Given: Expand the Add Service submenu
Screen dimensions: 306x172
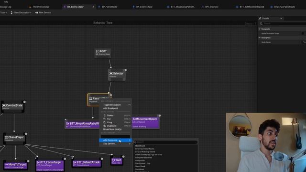Looking at the screenshot, I should pos(115,143).
